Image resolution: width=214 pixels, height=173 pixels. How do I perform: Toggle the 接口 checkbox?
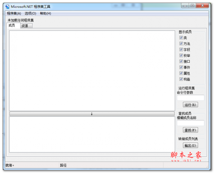click(x=181, y=61)
